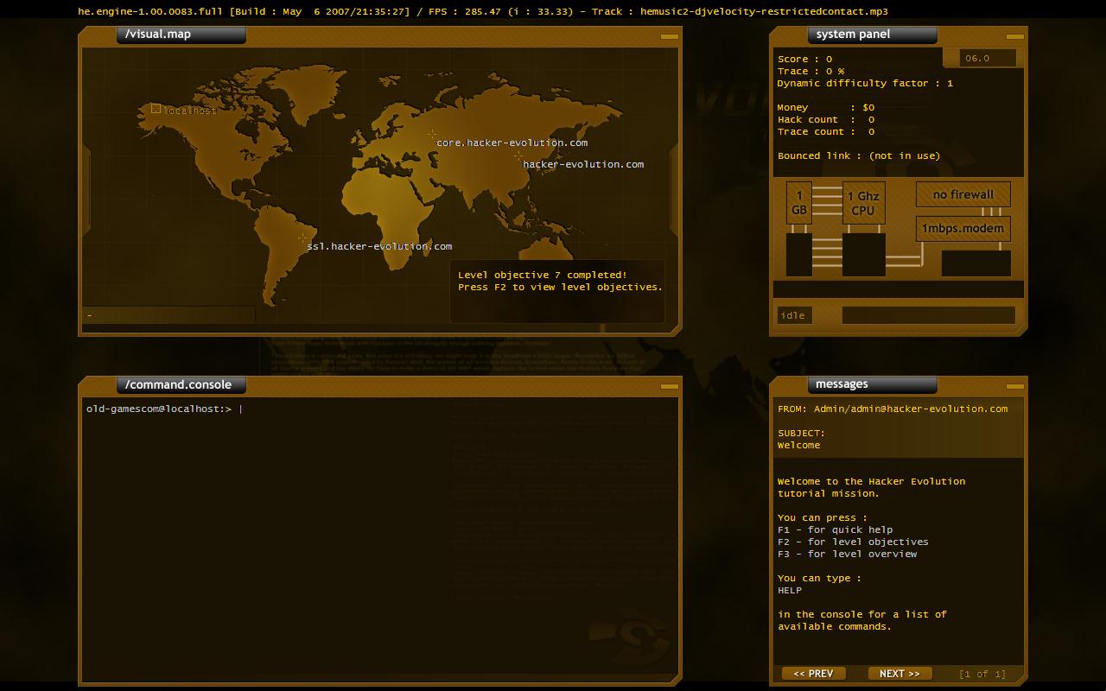The width and height of the screenshot is (1106, 691).
Task: Click the 1 Ghz CPU chip icon
Action: pos(863,203)
